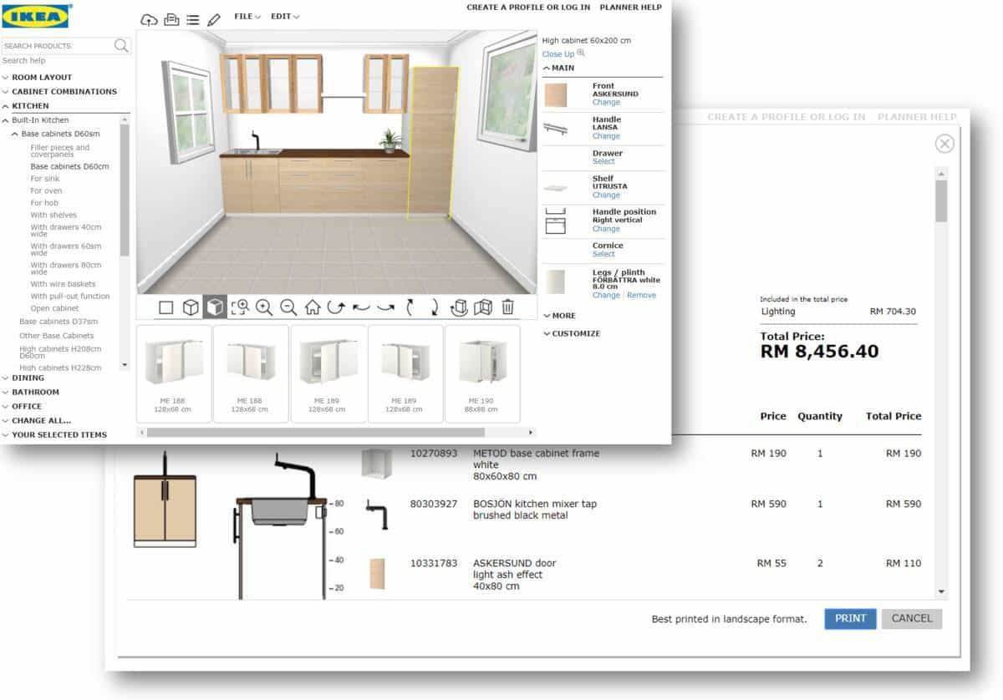Screen dimensions: 1003x700
Task: Change the UTRUSTA shelf
Action: pyautogui.click(x=606, y=195)
